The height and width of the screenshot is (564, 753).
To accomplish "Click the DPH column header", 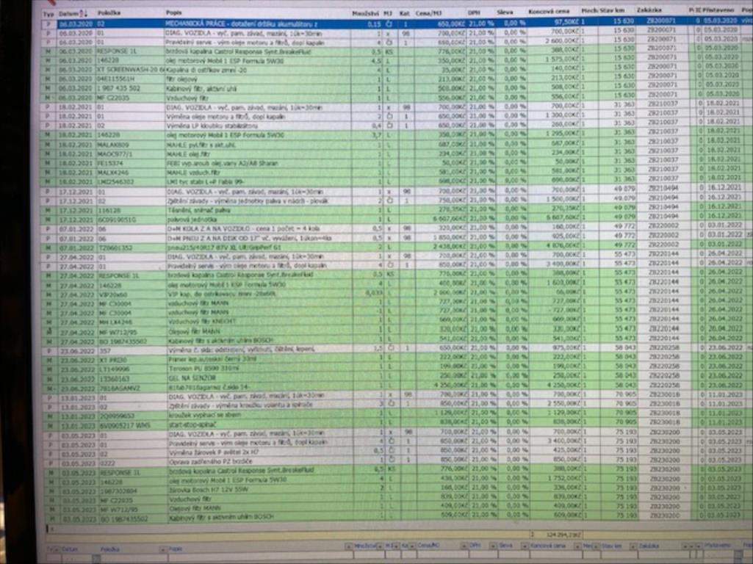I will (475, 13).
